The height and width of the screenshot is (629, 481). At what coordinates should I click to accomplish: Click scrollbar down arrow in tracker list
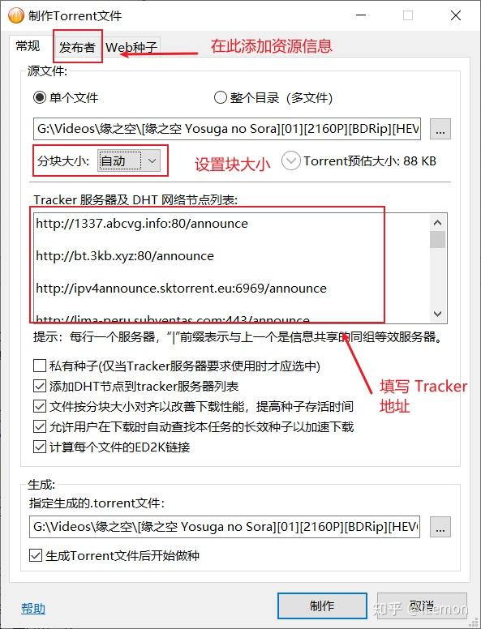click(438, 314)
